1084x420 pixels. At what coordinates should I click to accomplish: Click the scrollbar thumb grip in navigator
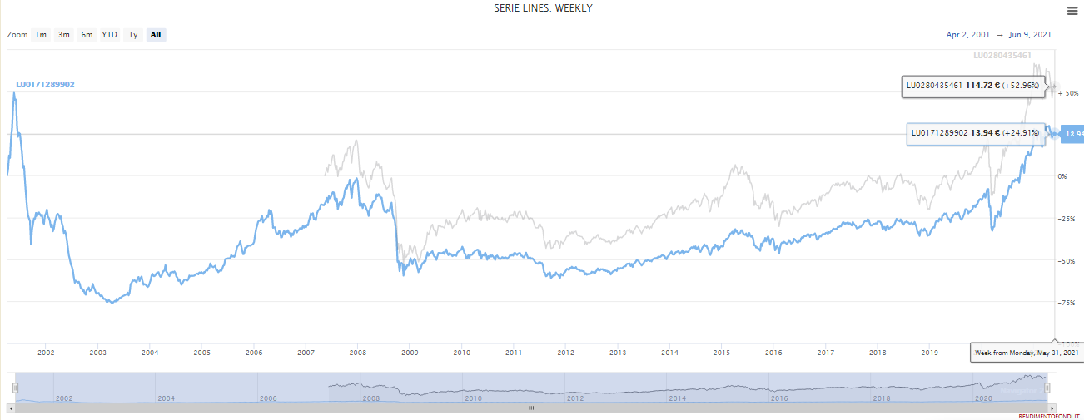(531, 408)
